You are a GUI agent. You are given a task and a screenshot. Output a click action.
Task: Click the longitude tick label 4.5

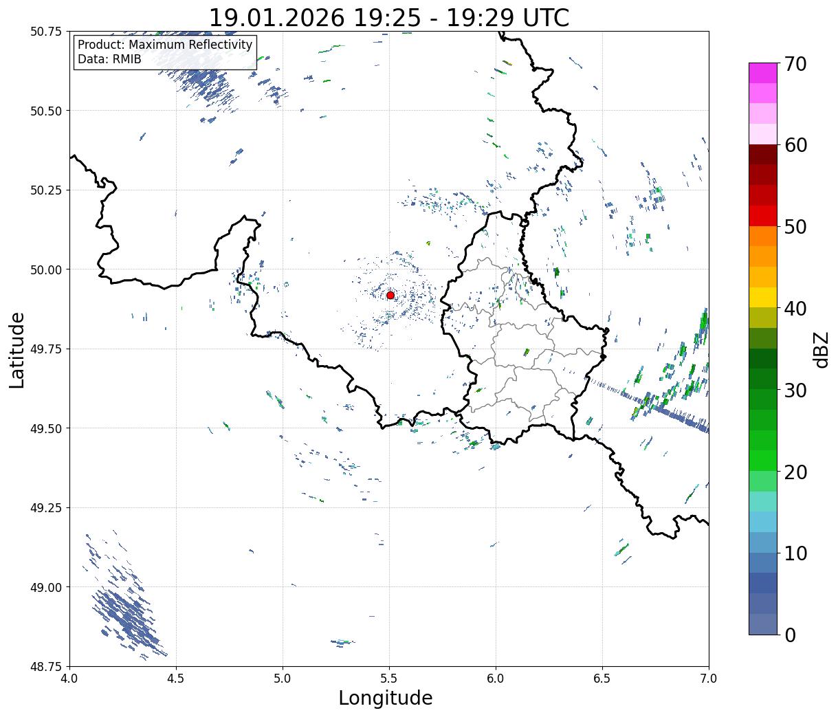coord(176,679)
